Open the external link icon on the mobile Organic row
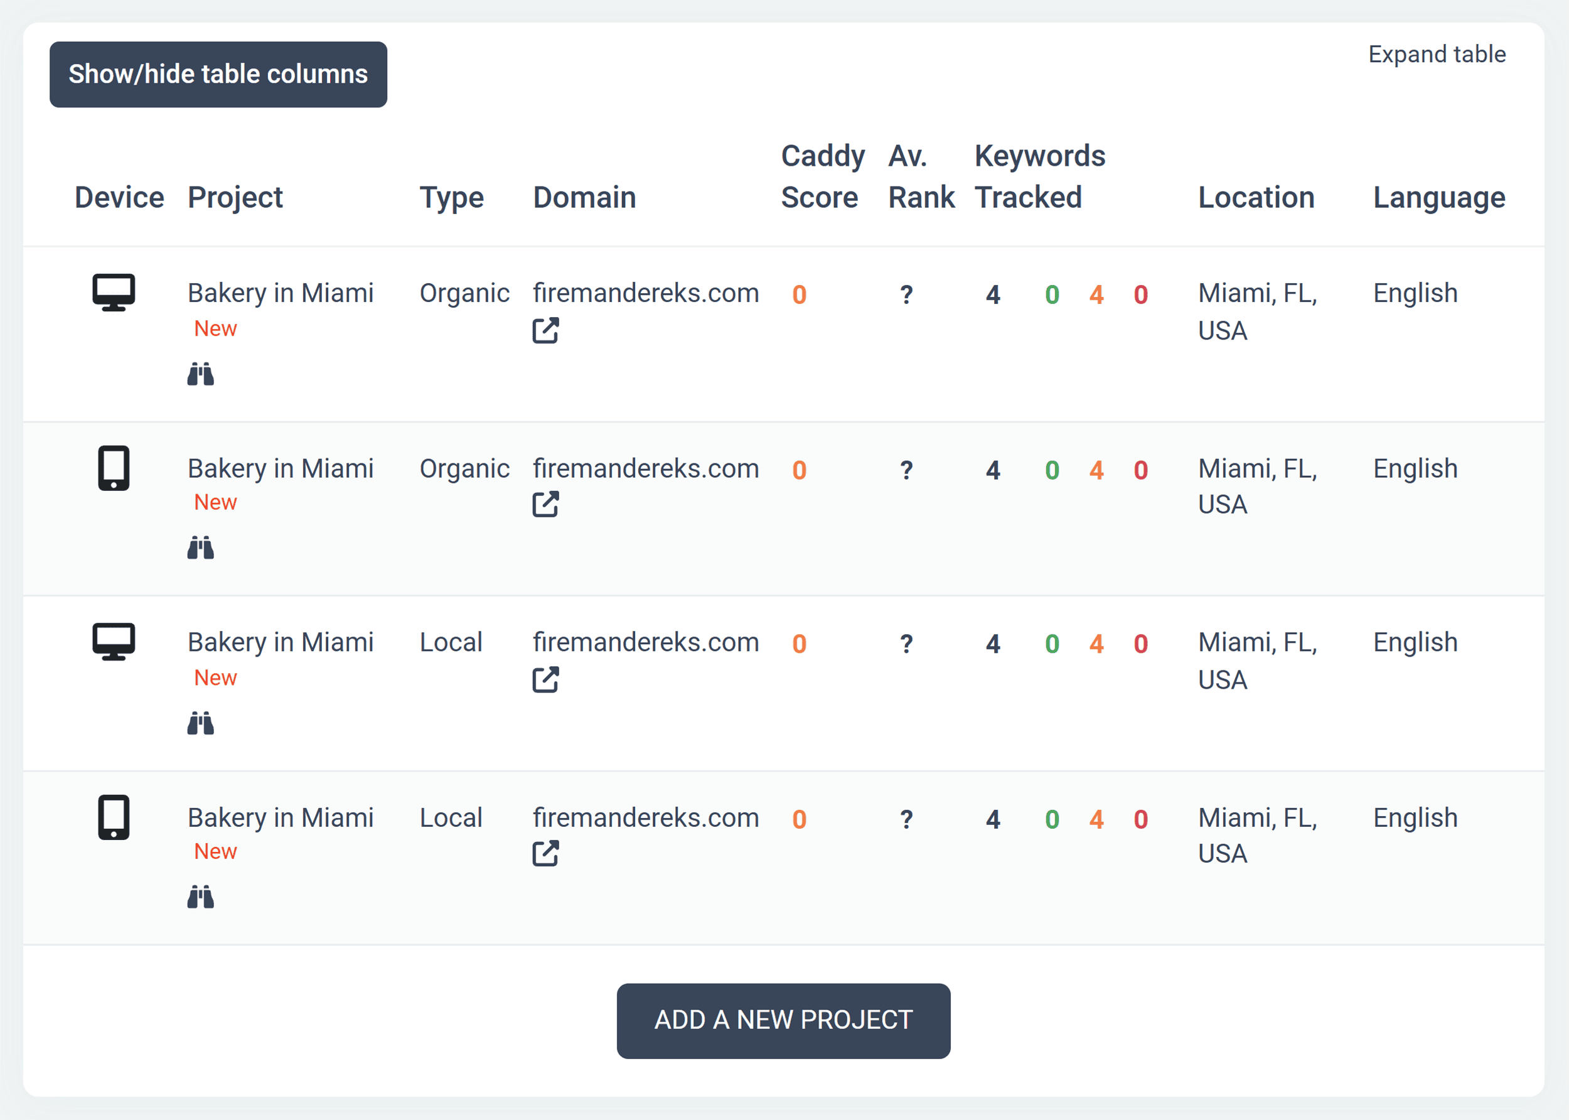This screenshot has height=1120, width=1569. tap(545, 505)
